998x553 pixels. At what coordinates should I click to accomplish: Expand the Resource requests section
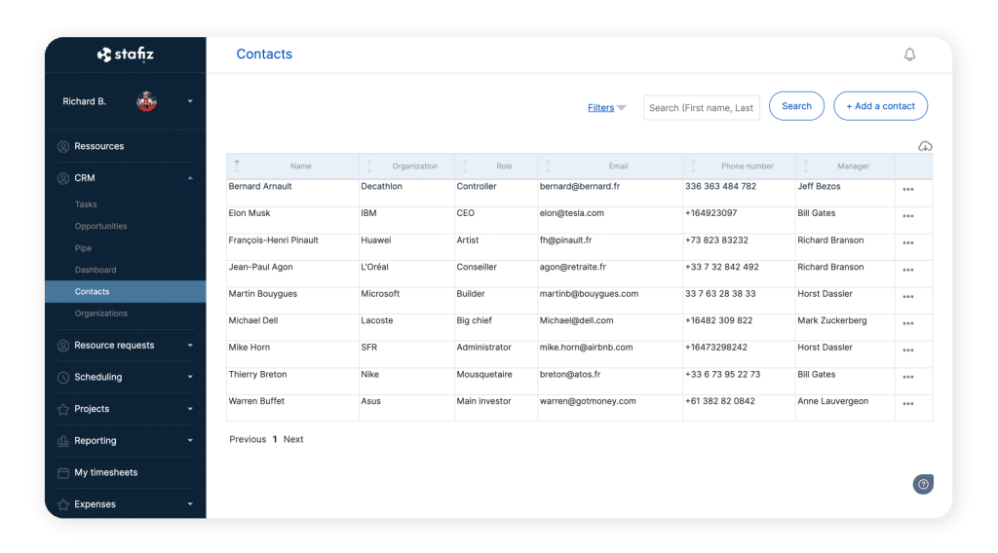click(x=190, y=346)
